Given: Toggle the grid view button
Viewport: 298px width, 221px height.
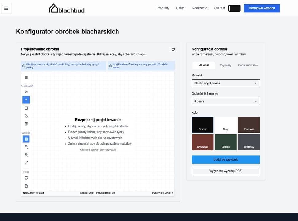Looking at the screenshot, I should click(26, 139).
